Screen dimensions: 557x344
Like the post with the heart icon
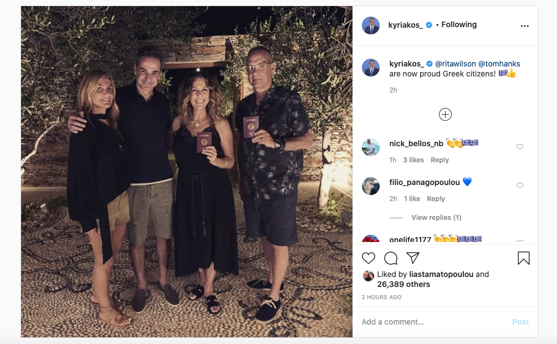click(x=369, y=258)
